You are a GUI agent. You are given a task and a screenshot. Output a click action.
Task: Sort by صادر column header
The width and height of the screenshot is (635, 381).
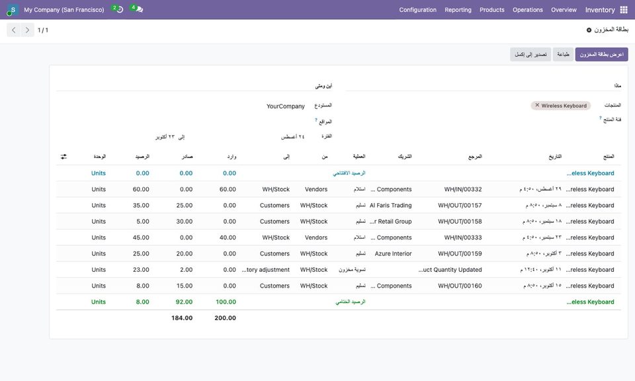click(187, 156)
